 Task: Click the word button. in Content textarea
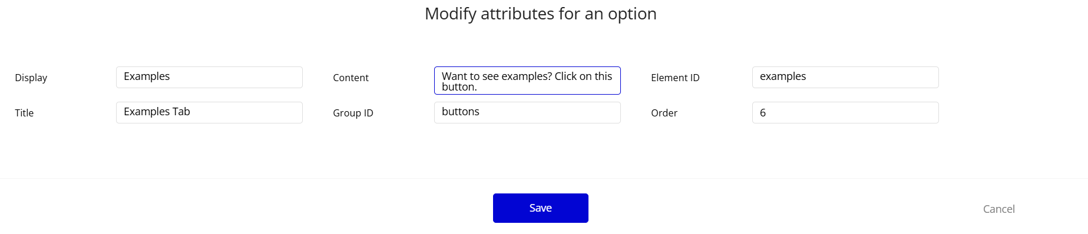pos(459,87)
